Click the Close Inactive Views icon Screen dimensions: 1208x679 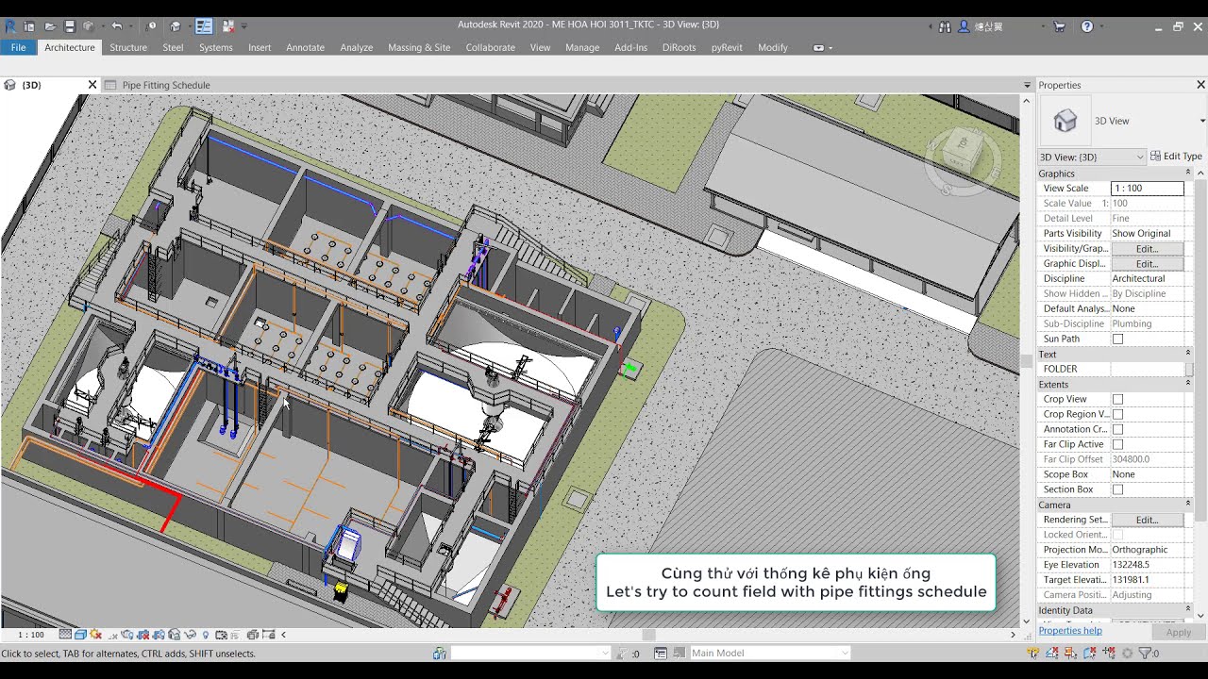click(x=229, y=26)
